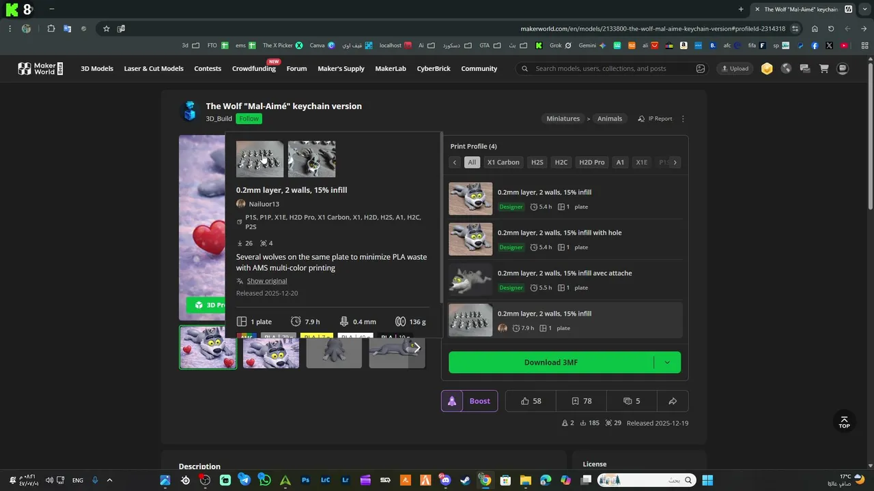Select the 'infill avec attache' profile

pos(565,280)
